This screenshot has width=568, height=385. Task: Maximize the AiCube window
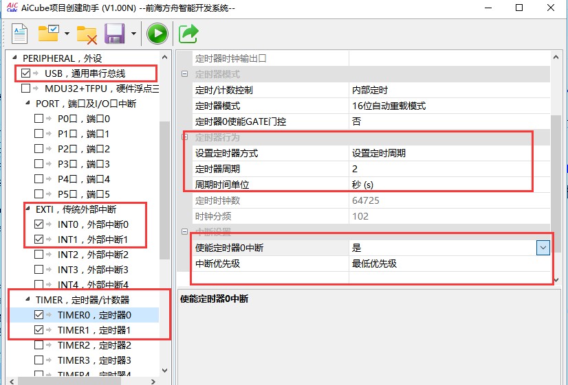coord(519,8)
